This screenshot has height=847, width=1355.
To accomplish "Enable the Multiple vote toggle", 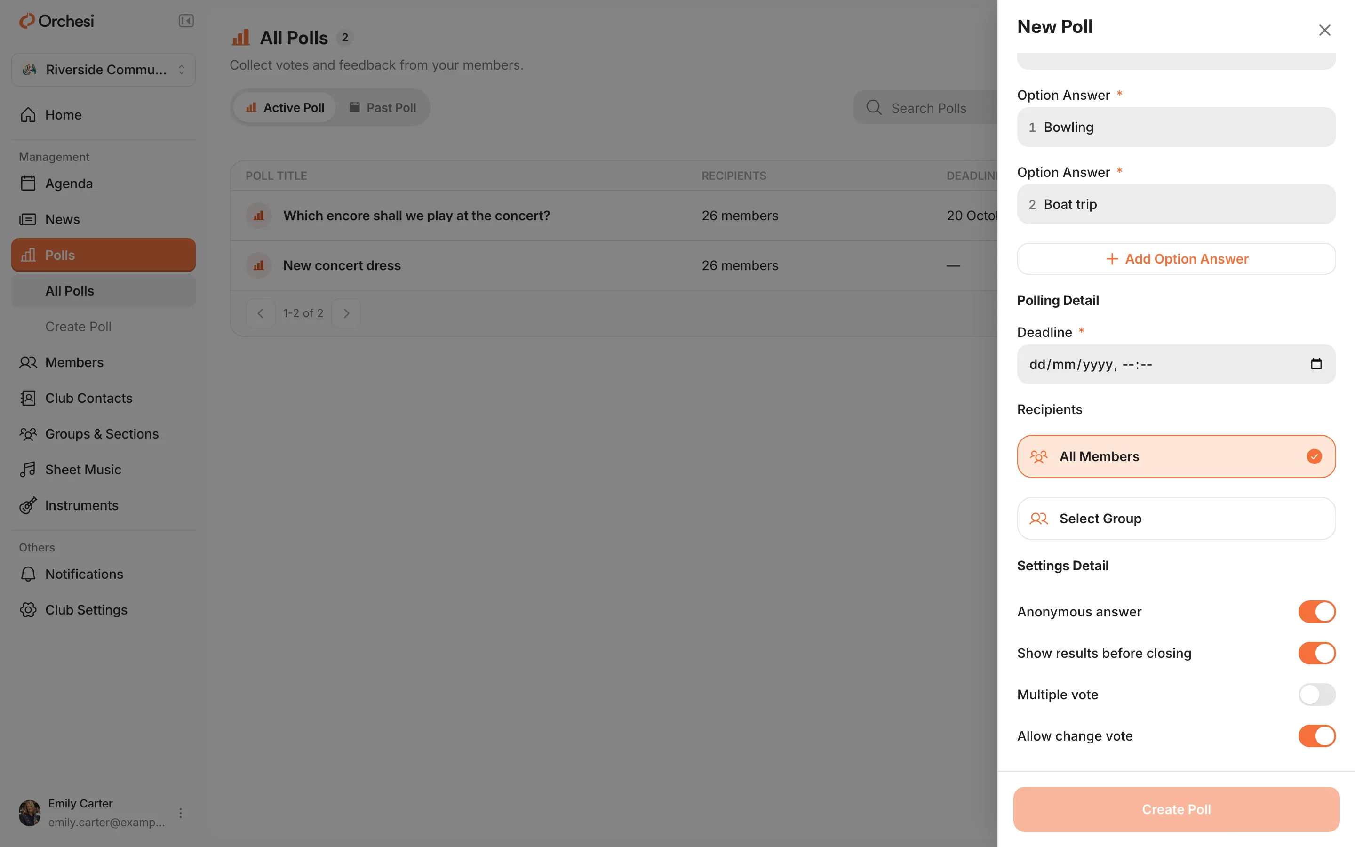I will point(1317,695).
